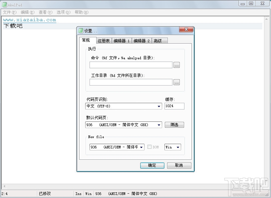271x198 pixels.
Task: Click the 筛选 filter button
Action: 174,125
